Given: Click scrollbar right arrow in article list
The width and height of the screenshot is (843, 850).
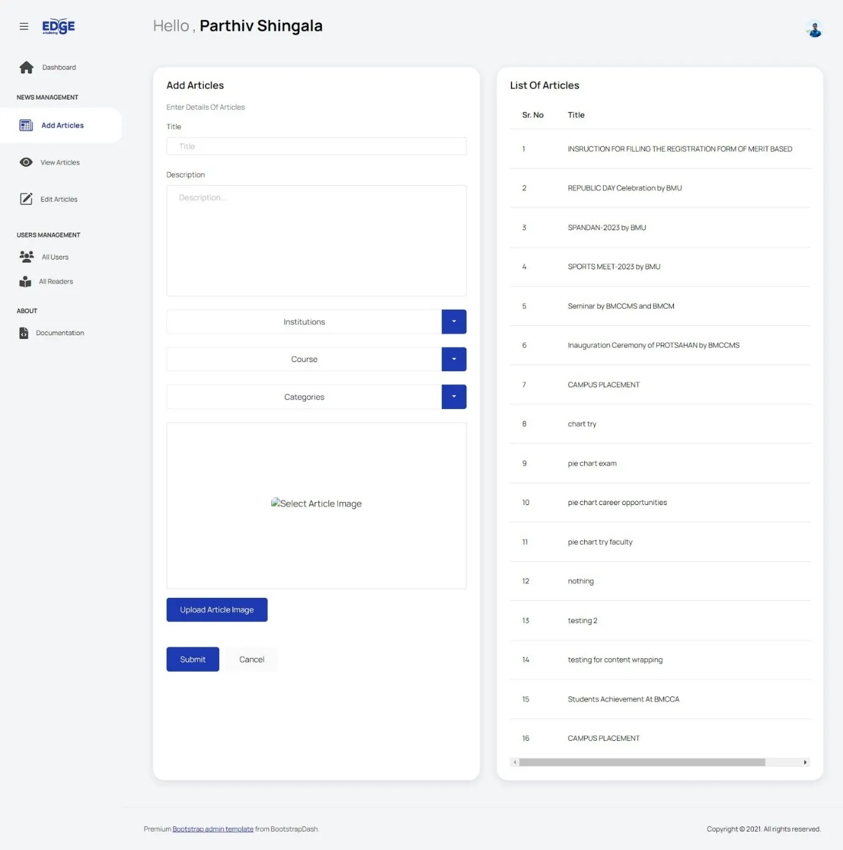Looking at the screenshot, I should pos(805,762).
